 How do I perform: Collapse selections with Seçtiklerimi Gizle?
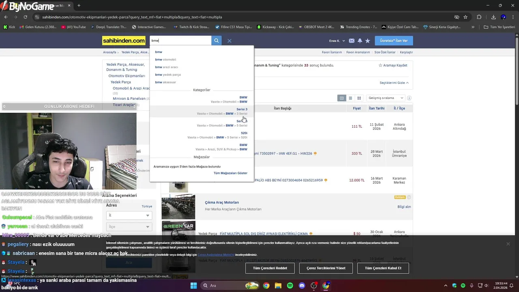tap(394, 83)
